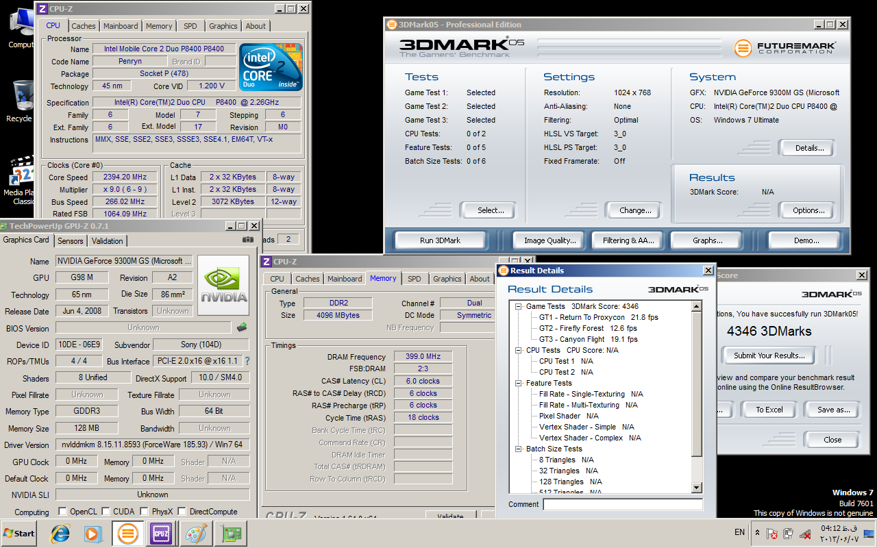Open Internet Explorer from the taskbar

[60, 534]
